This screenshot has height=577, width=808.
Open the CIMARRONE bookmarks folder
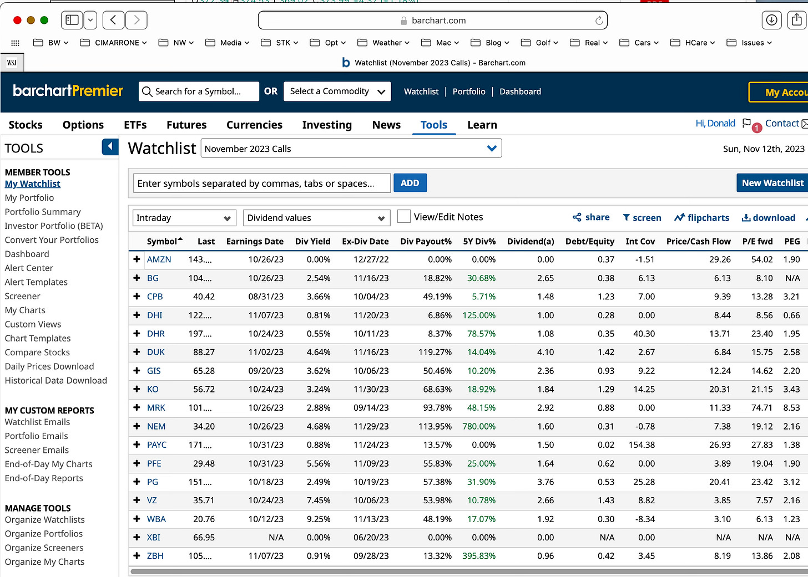[x=114, y=43]
